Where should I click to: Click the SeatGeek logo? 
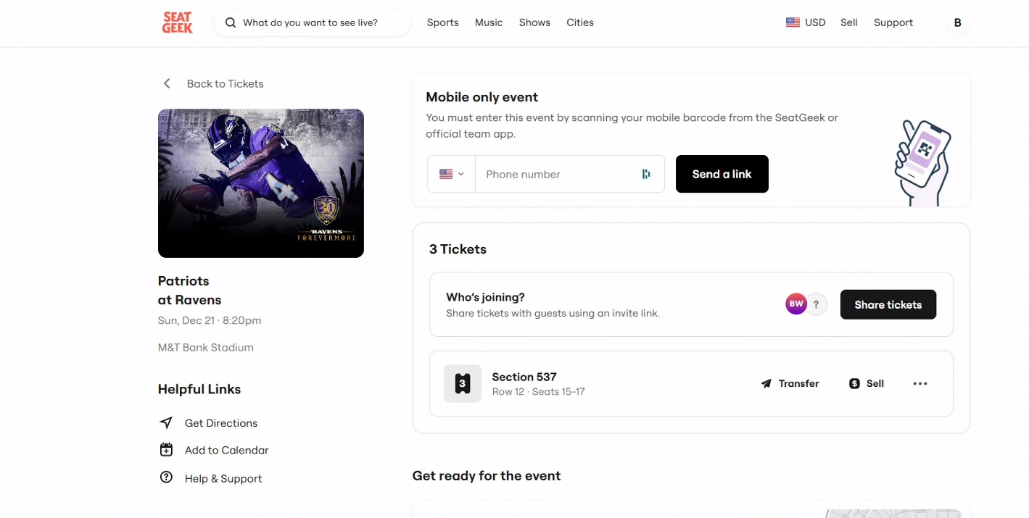click(x=177, y=22)
